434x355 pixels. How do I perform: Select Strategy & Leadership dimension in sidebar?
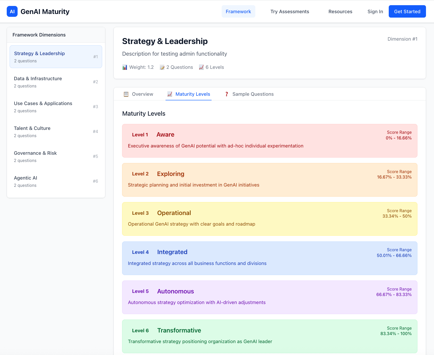pos(56,57)
